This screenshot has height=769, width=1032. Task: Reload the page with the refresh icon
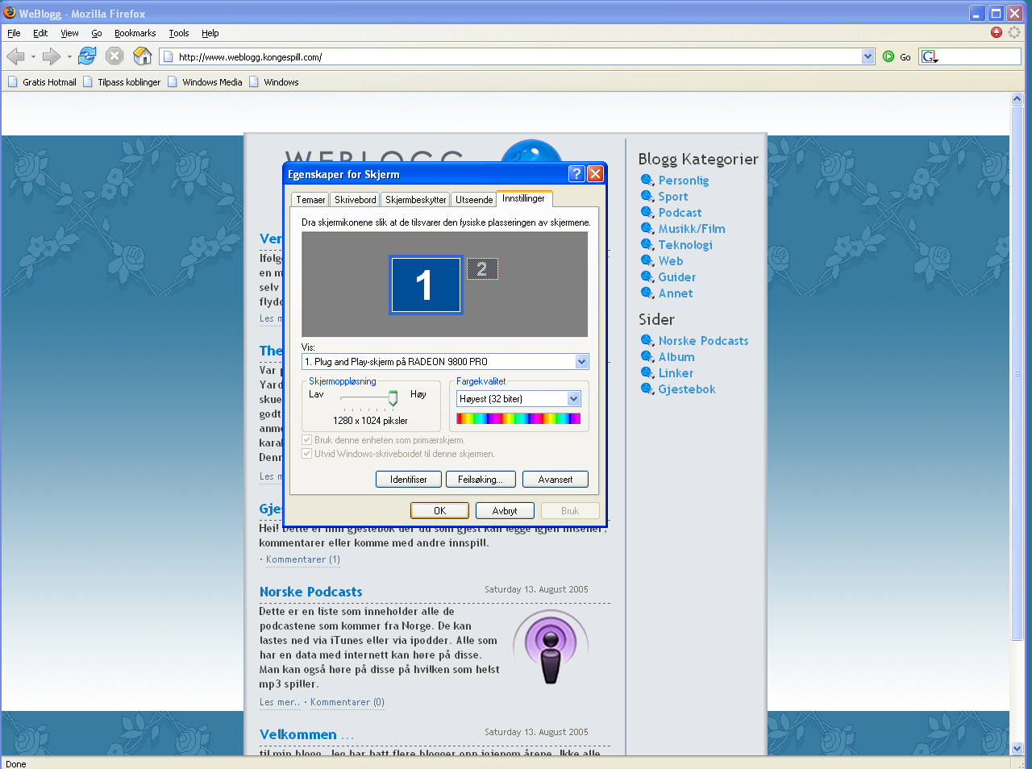click(x=87, y=56)
